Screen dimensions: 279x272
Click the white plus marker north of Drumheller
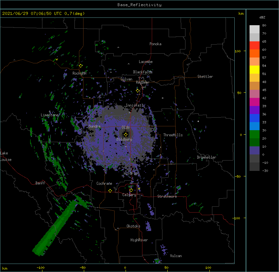click(x=198, y=121)
